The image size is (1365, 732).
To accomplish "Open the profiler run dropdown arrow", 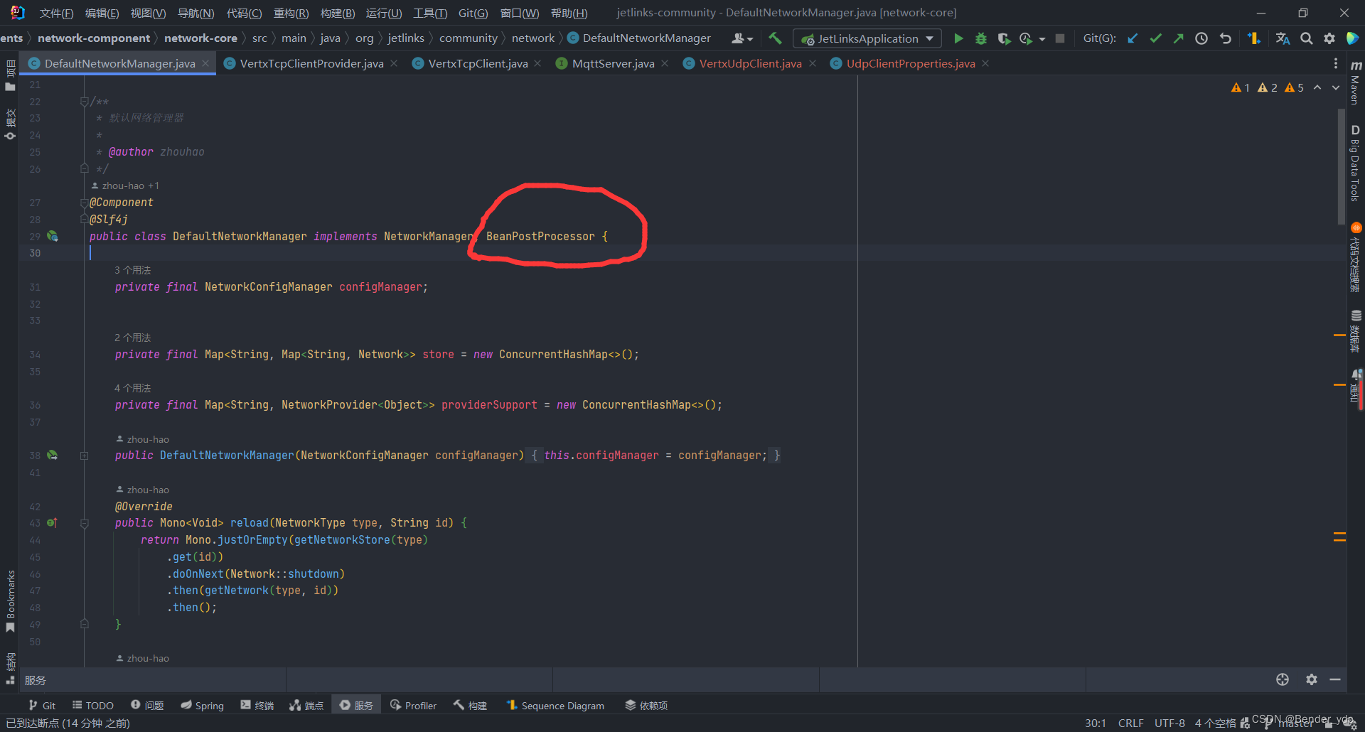I will pos(1042,39).
